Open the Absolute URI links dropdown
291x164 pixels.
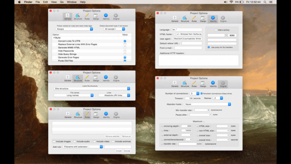pos(114,95)
